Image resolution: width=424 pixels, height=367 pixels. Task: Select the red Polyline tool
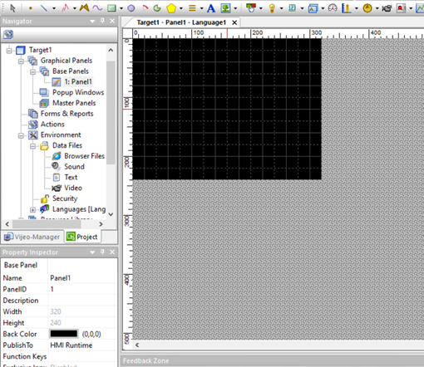point(65,8)
